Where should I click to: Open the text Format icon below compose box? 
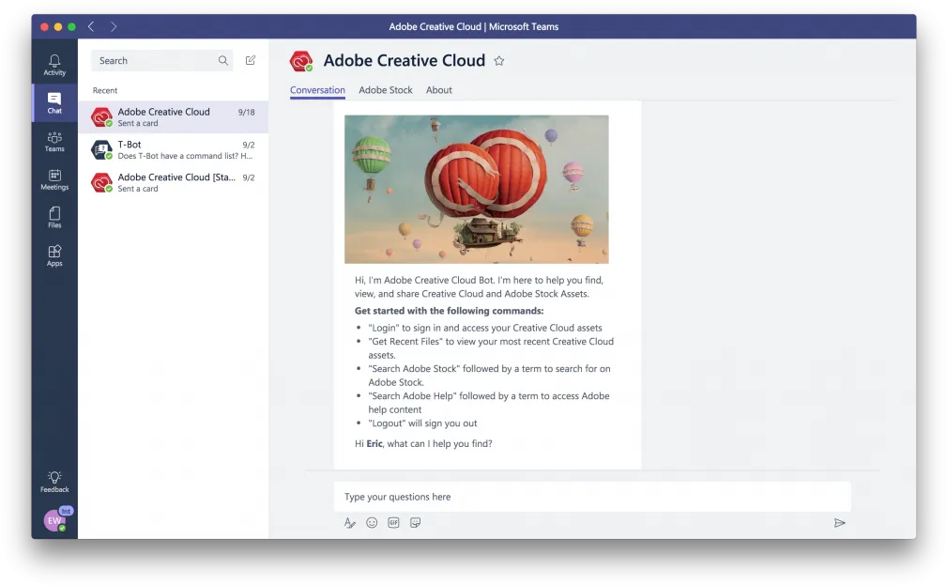350,523
